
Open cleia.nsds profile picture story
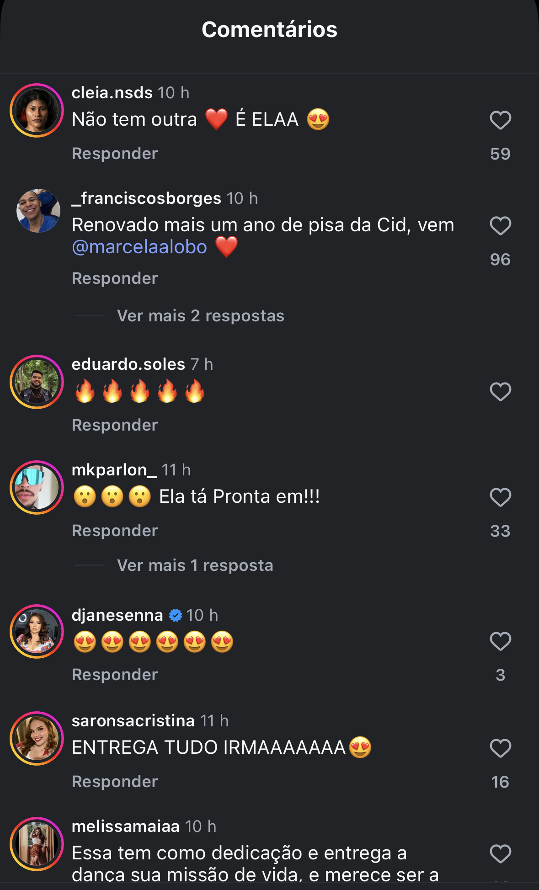pos(37,111)
